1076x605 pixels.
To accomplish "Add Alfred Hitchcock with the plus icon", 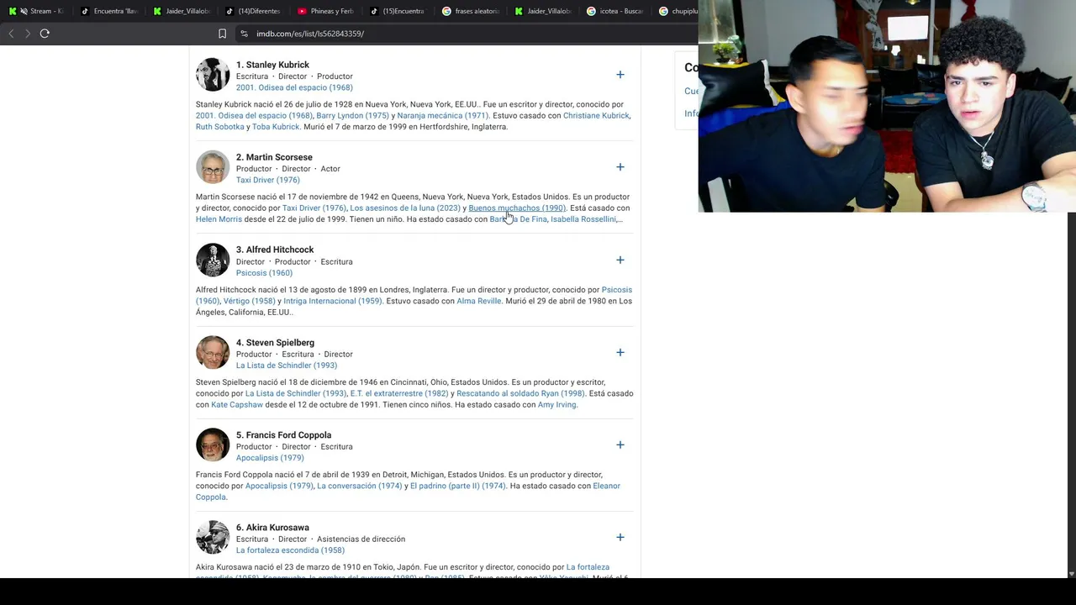I will [620, 260].
